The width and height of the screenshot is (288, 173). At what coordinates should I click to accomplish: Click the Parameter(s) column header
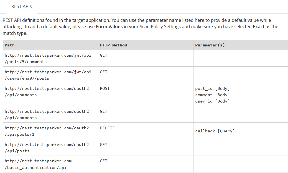[210, 45]
